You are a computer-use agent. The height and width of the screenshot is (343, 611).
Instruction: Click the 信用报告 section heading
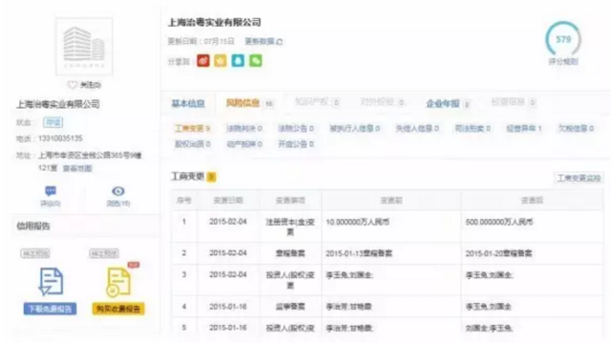click(33, 226)
